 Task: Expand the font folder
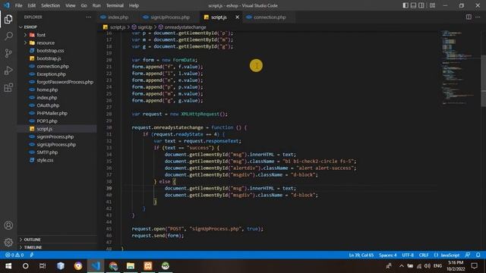point(41,35)
